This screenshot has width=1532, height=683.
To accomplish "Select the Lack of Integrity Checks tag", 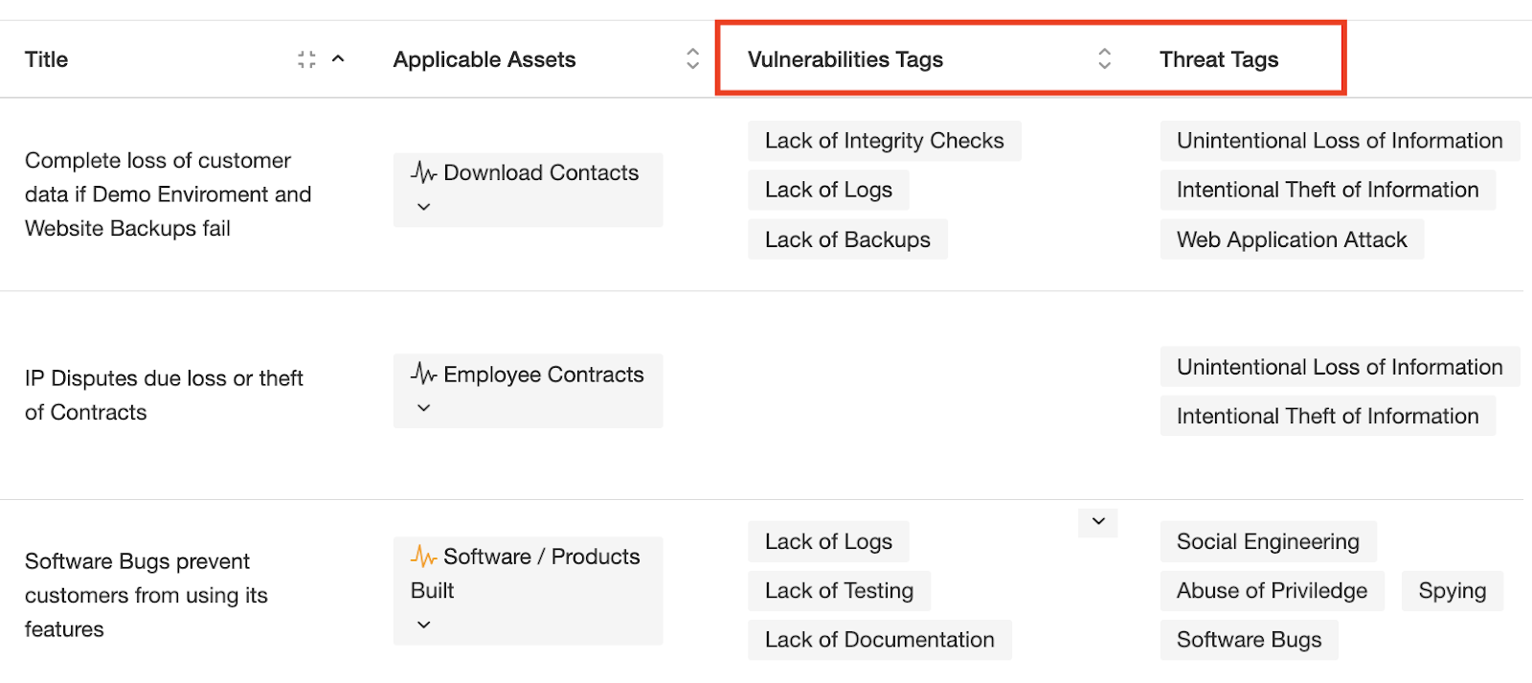I will [x=884, y=141].
